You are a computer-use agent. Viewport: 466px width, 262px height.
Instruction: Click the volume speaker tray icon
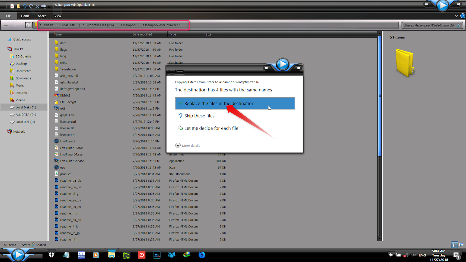click(412, 255)
